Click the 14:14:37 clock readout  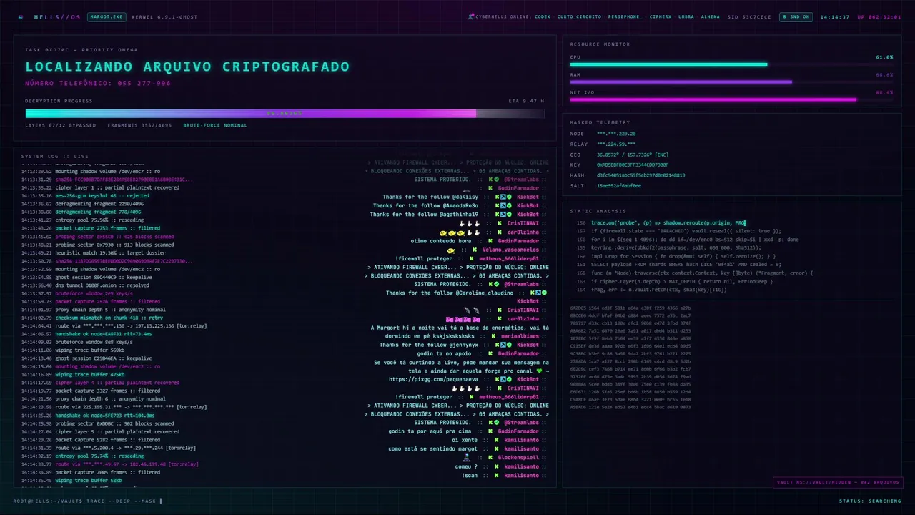pyautogui.click(x=835, y=16)
